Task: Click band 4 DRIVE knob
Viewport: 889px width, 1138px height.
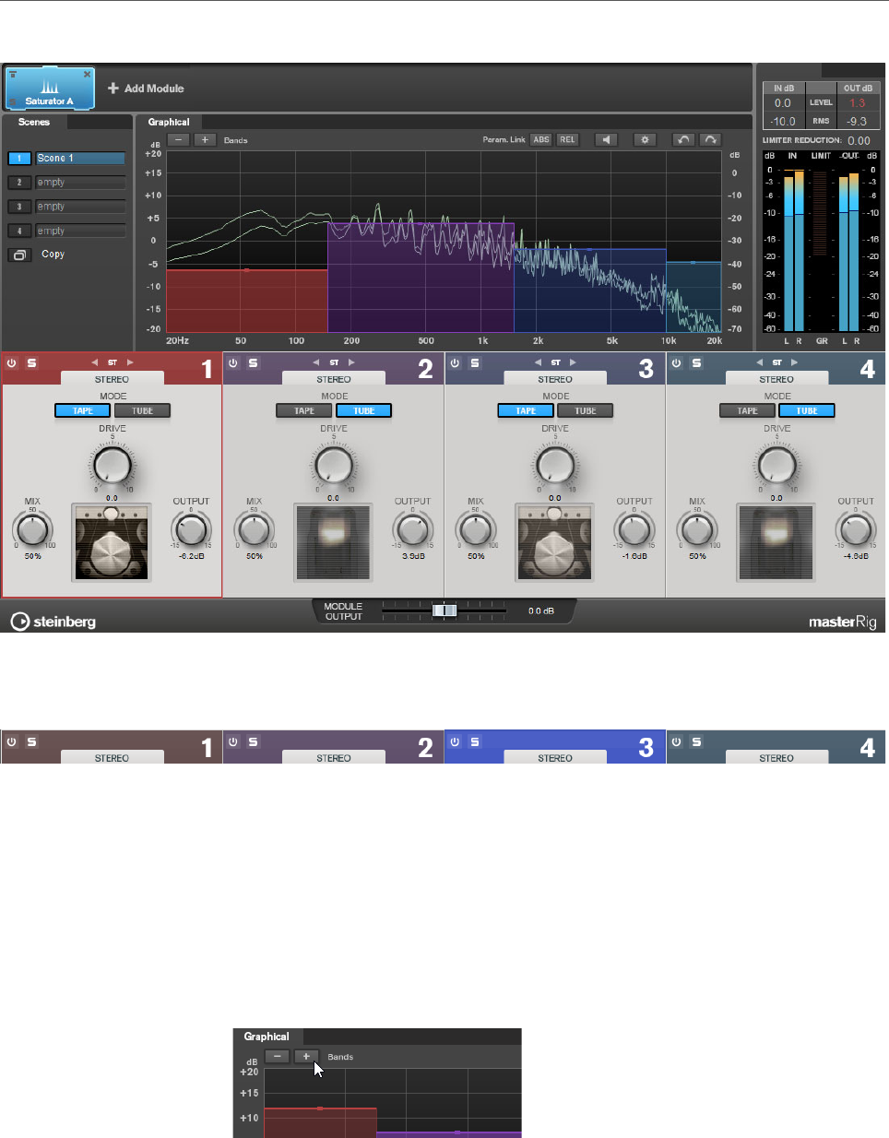Action: point(776,464)
